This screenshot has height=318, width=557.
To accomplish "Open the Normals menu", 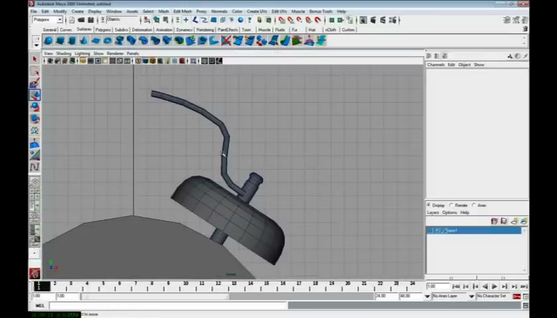I will (x=219, y=11).
